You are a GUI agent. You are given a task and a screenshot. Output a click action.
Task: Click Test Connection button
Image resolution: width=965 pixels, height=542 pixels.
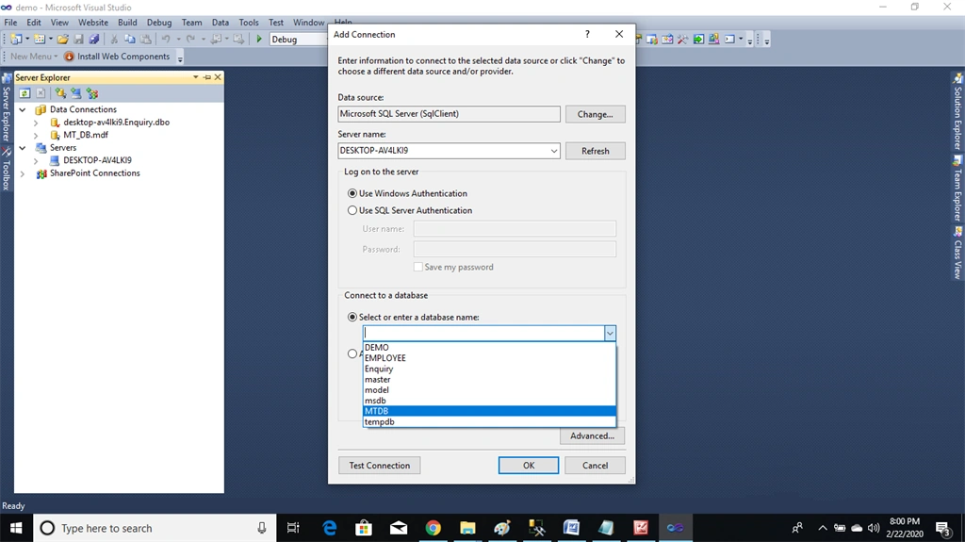pos(379,465)
